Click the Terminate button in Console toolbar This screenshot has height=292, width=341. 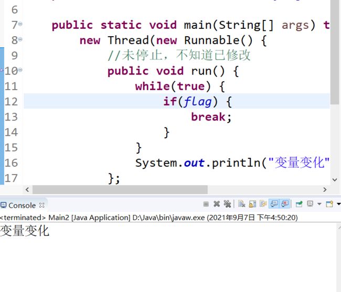[x=206, y=204]
